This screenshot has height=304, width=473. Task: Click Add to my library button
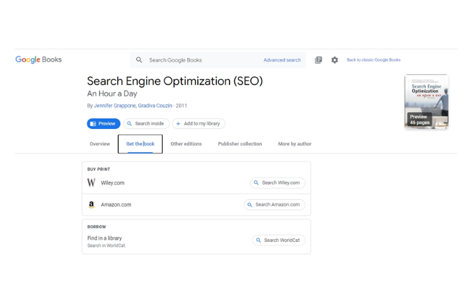[199, 124]
